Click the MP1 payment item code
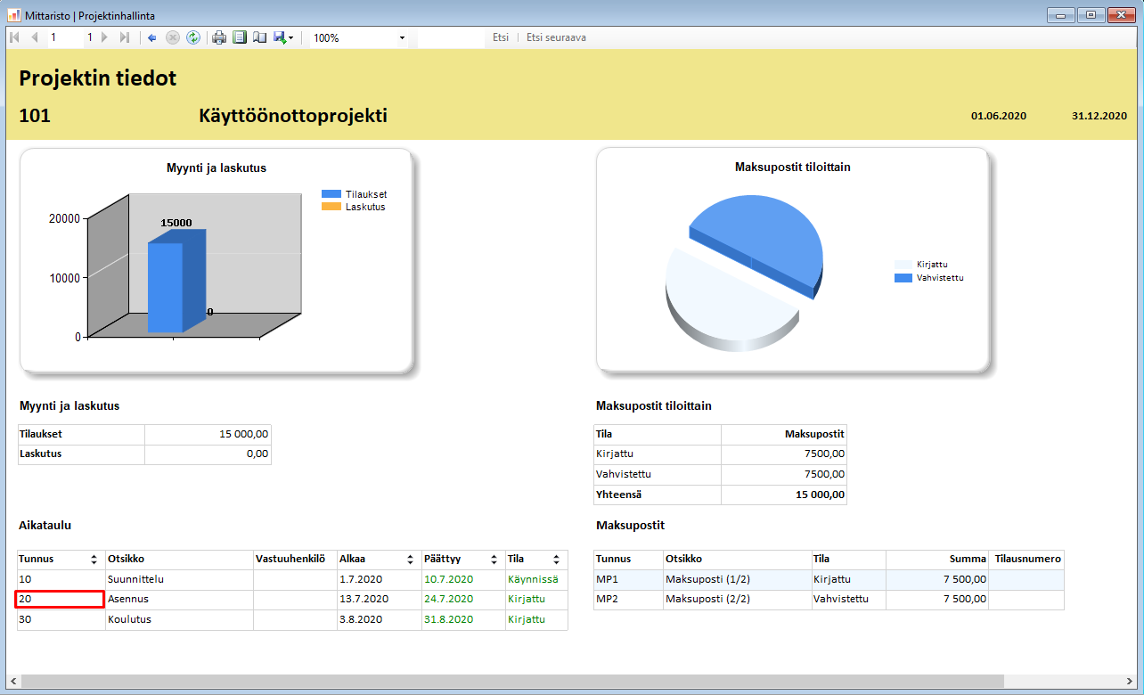The height and width of the screenshot is (695, 1144). tap(607, 579)
